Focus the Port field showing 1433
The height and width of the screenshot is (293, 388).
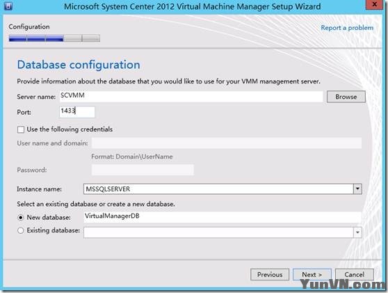click(77, 112)
